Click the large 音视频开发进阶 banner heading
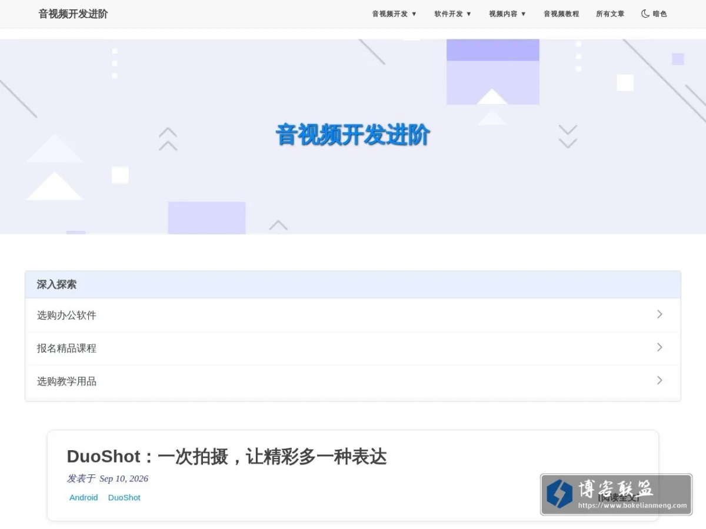 (353, 135)
